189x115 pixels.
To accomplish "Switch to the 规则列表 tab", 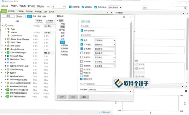I will (x=11, y=11).
